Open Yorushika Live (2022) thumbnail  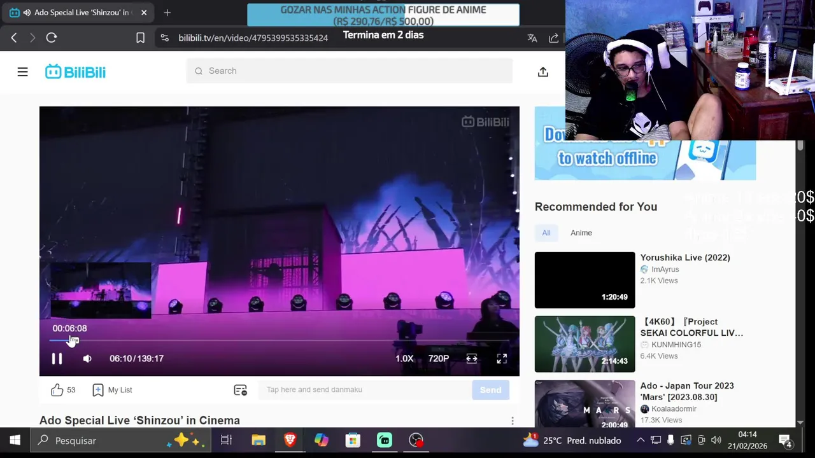pyautogui.click(x=585, y=280)
